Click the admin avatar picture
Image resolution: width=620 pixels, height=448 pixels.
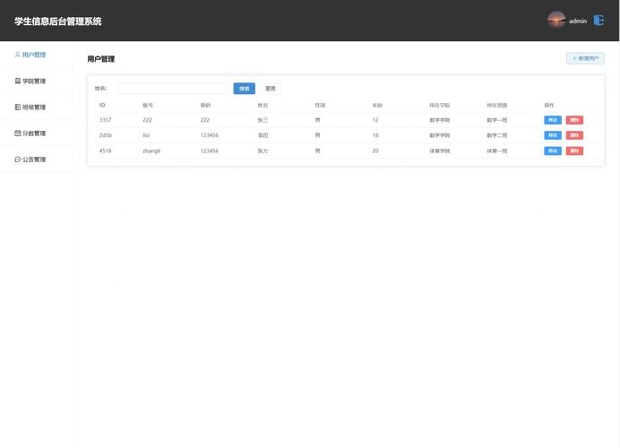coord(556,21)
